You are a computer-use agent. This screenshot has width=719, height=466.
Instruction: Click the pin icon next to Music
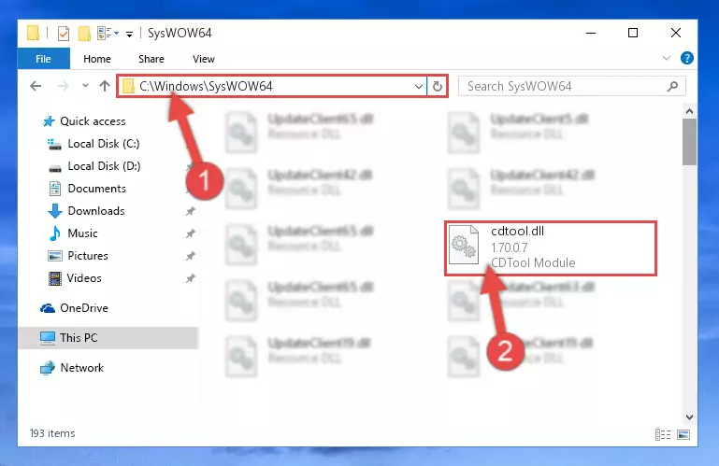tap(191, 233)
